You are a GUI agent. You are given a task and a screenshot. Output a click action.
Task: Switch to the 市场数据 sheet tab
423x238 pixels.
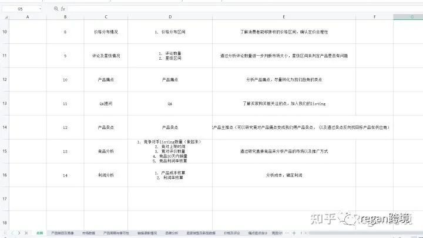click(89, 233)
